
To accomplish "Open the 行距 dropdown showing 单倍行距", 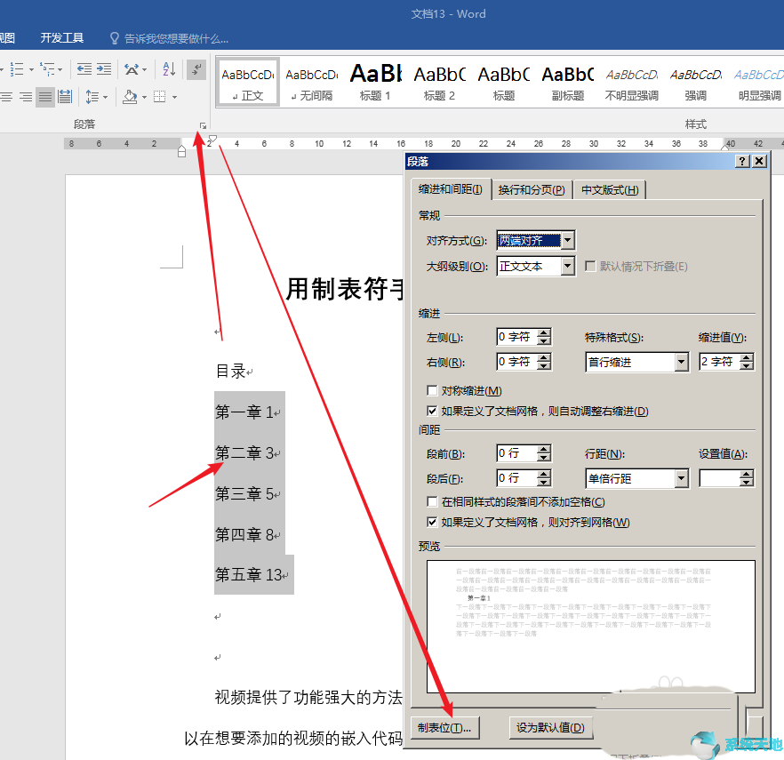I will pyautogui.click(x=680, y=478).
